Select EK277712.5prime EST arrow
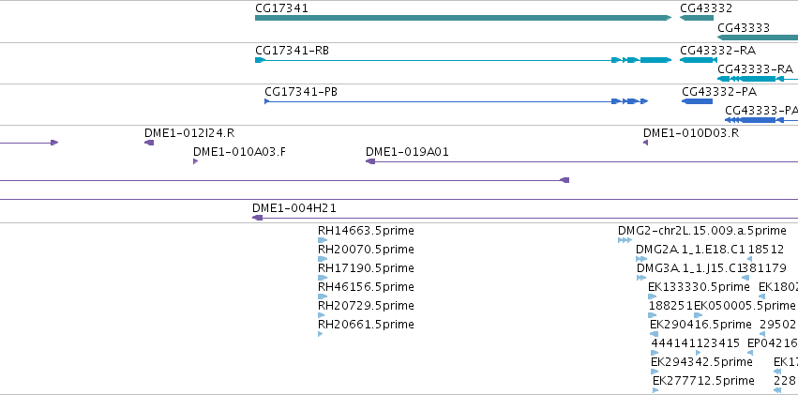The height and width of the screenshot is (395, 798). tap(655, 390)
